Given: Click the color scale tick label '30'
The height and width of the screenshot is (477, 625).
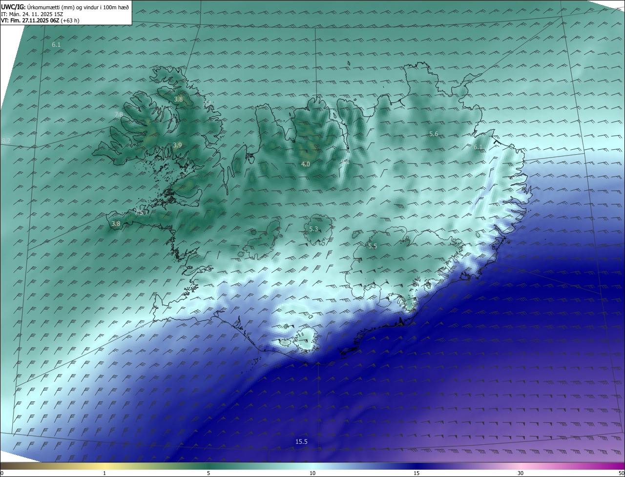Looking at the screenshot, I should point(521,473).
